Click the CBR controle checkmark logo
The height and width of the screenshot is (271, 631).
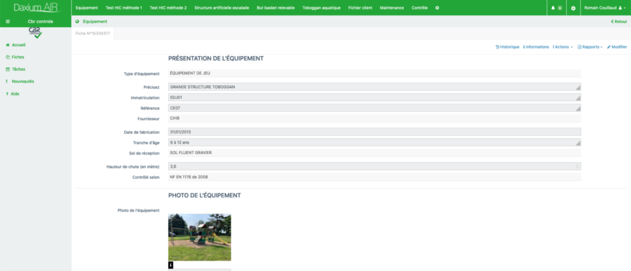35,33
